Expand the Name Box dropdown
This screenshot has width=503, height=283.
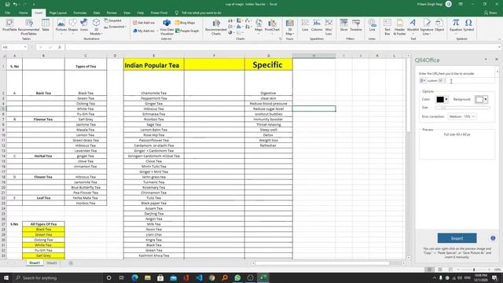[x=25, y=47]
